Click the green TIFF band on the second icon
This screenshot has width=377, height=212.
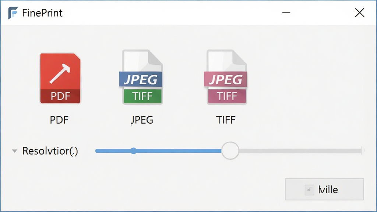point(142,96)
